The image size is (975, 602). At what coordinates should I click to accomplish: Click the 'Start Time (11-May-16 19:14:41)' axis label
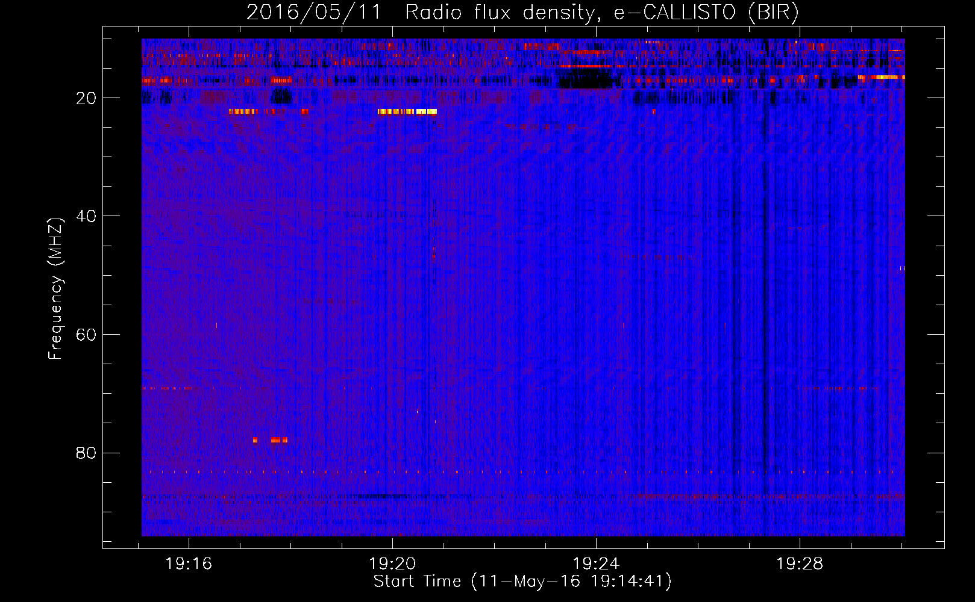[x=522, y=582]
